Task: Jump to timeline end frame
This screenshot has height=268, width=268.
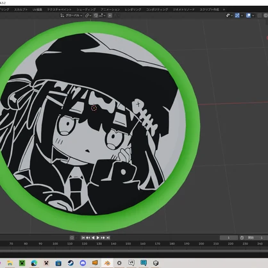Action: [x=108, y=238]
